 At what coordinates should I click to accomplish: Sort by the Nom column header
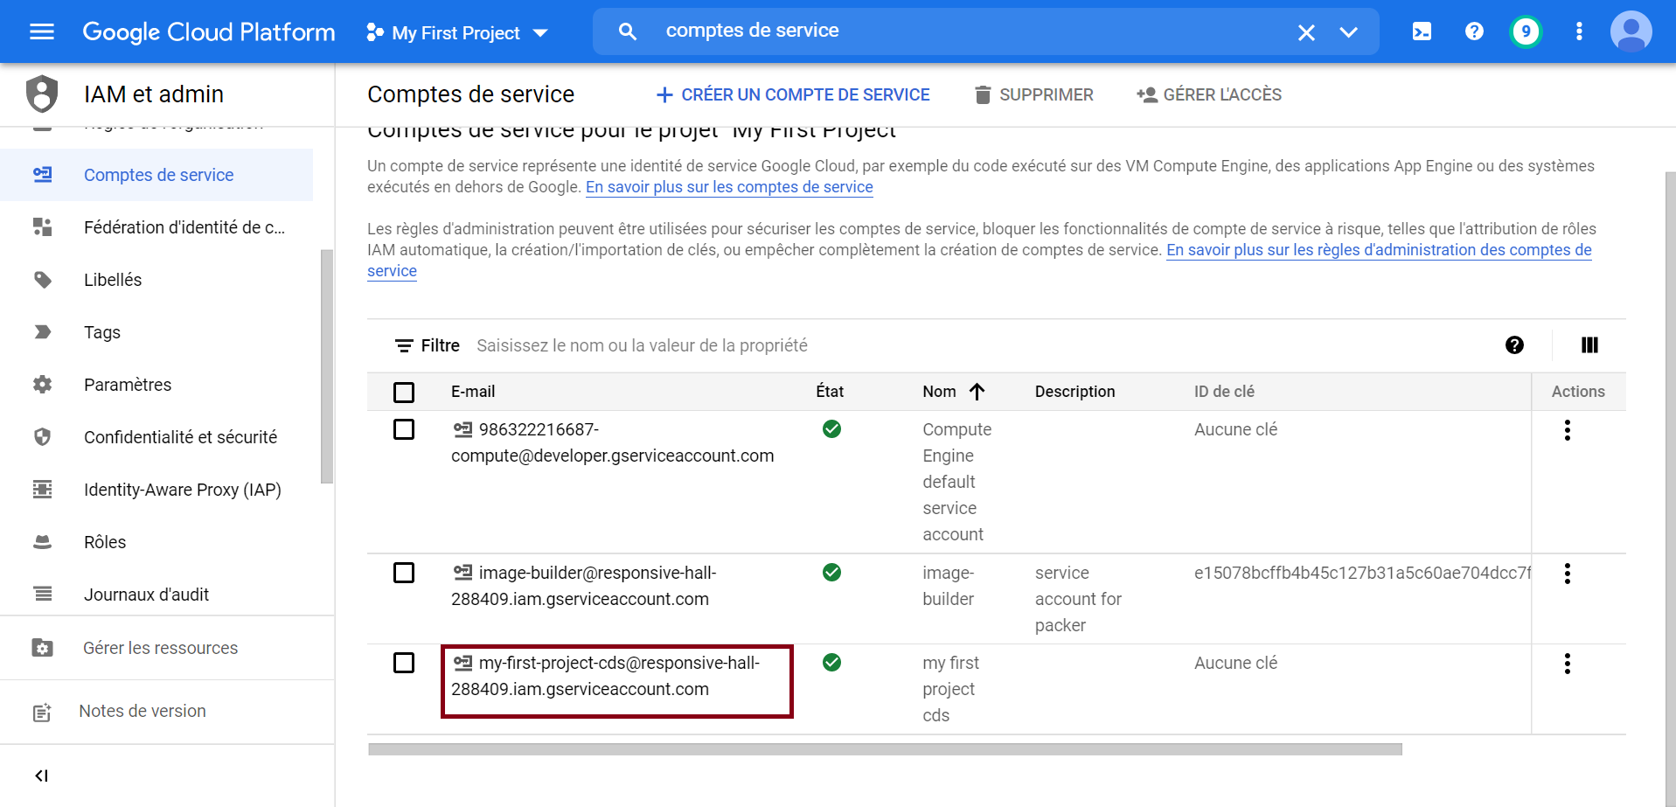[953, 392]
